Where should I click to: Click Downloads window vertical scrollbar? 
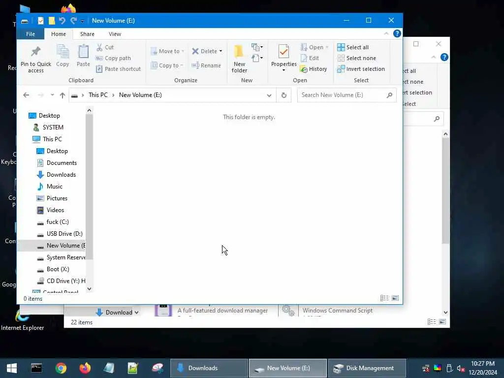445,190
